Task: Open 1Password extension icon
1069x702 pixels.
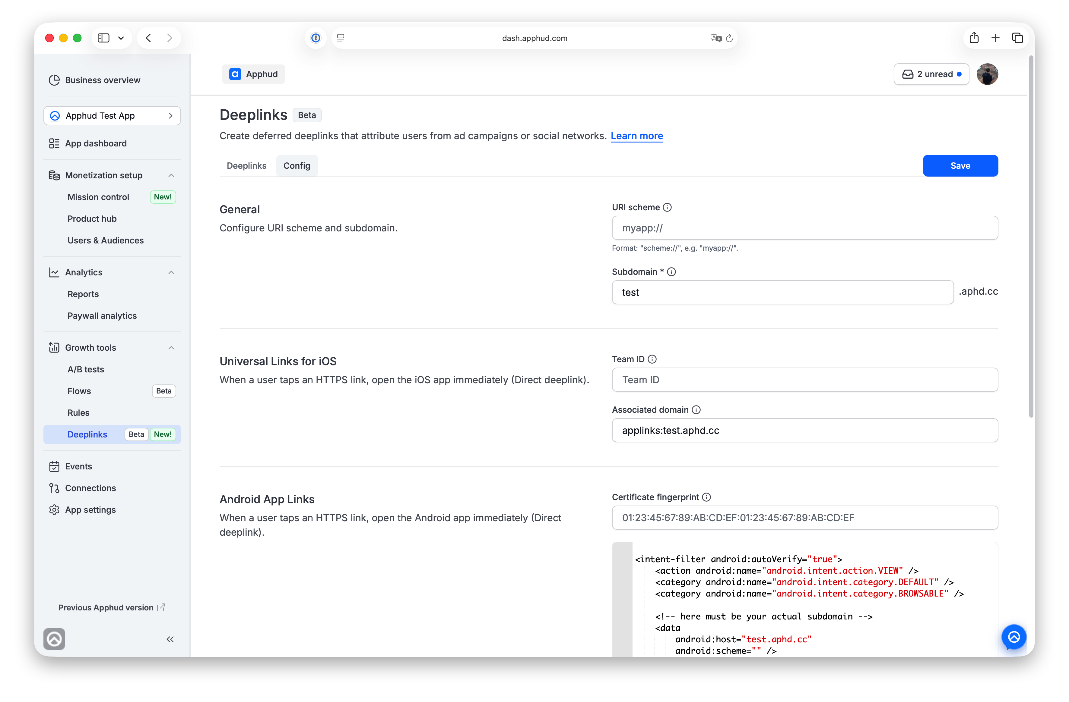Action: (x=316, y=38)
